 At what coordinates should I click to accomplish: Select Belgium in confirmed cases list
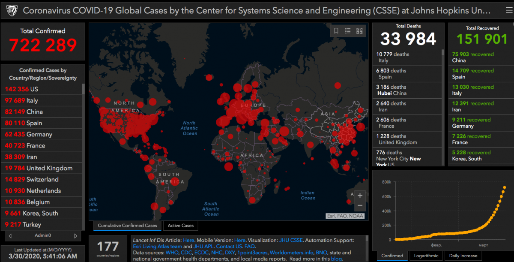click(x=42, y=202)
